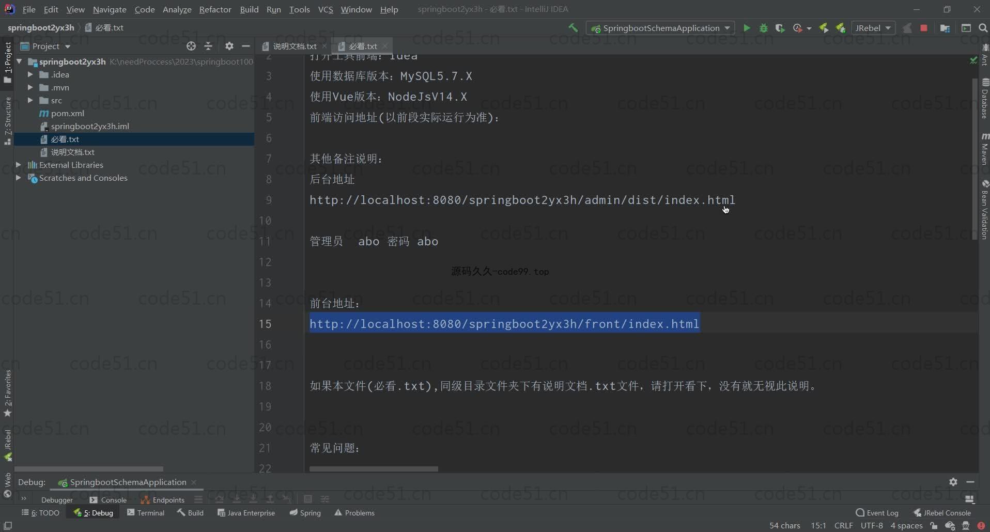
Task: Open Project panel settings gear
Action: 229,46
